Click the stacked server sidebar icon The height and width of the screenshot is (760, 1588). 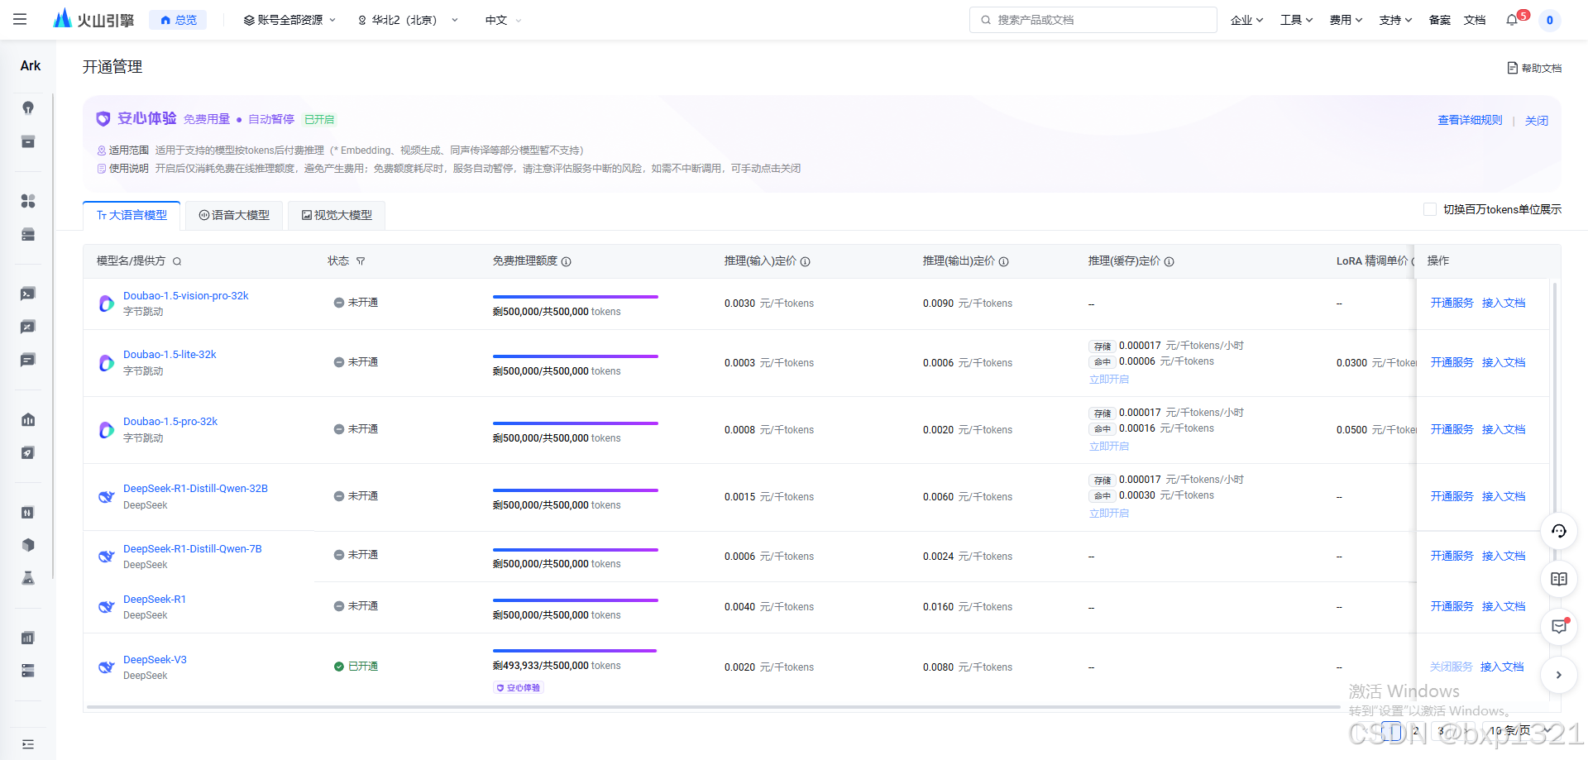(28, 235)
